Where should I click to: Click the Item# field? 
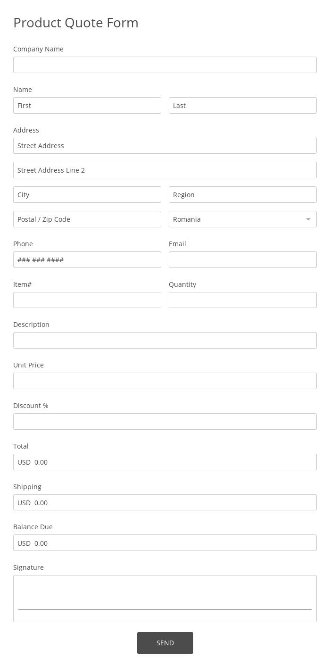[x=87, y=300]
